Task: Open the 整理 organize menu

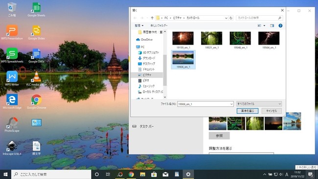Action: click(x=139, y=26)
